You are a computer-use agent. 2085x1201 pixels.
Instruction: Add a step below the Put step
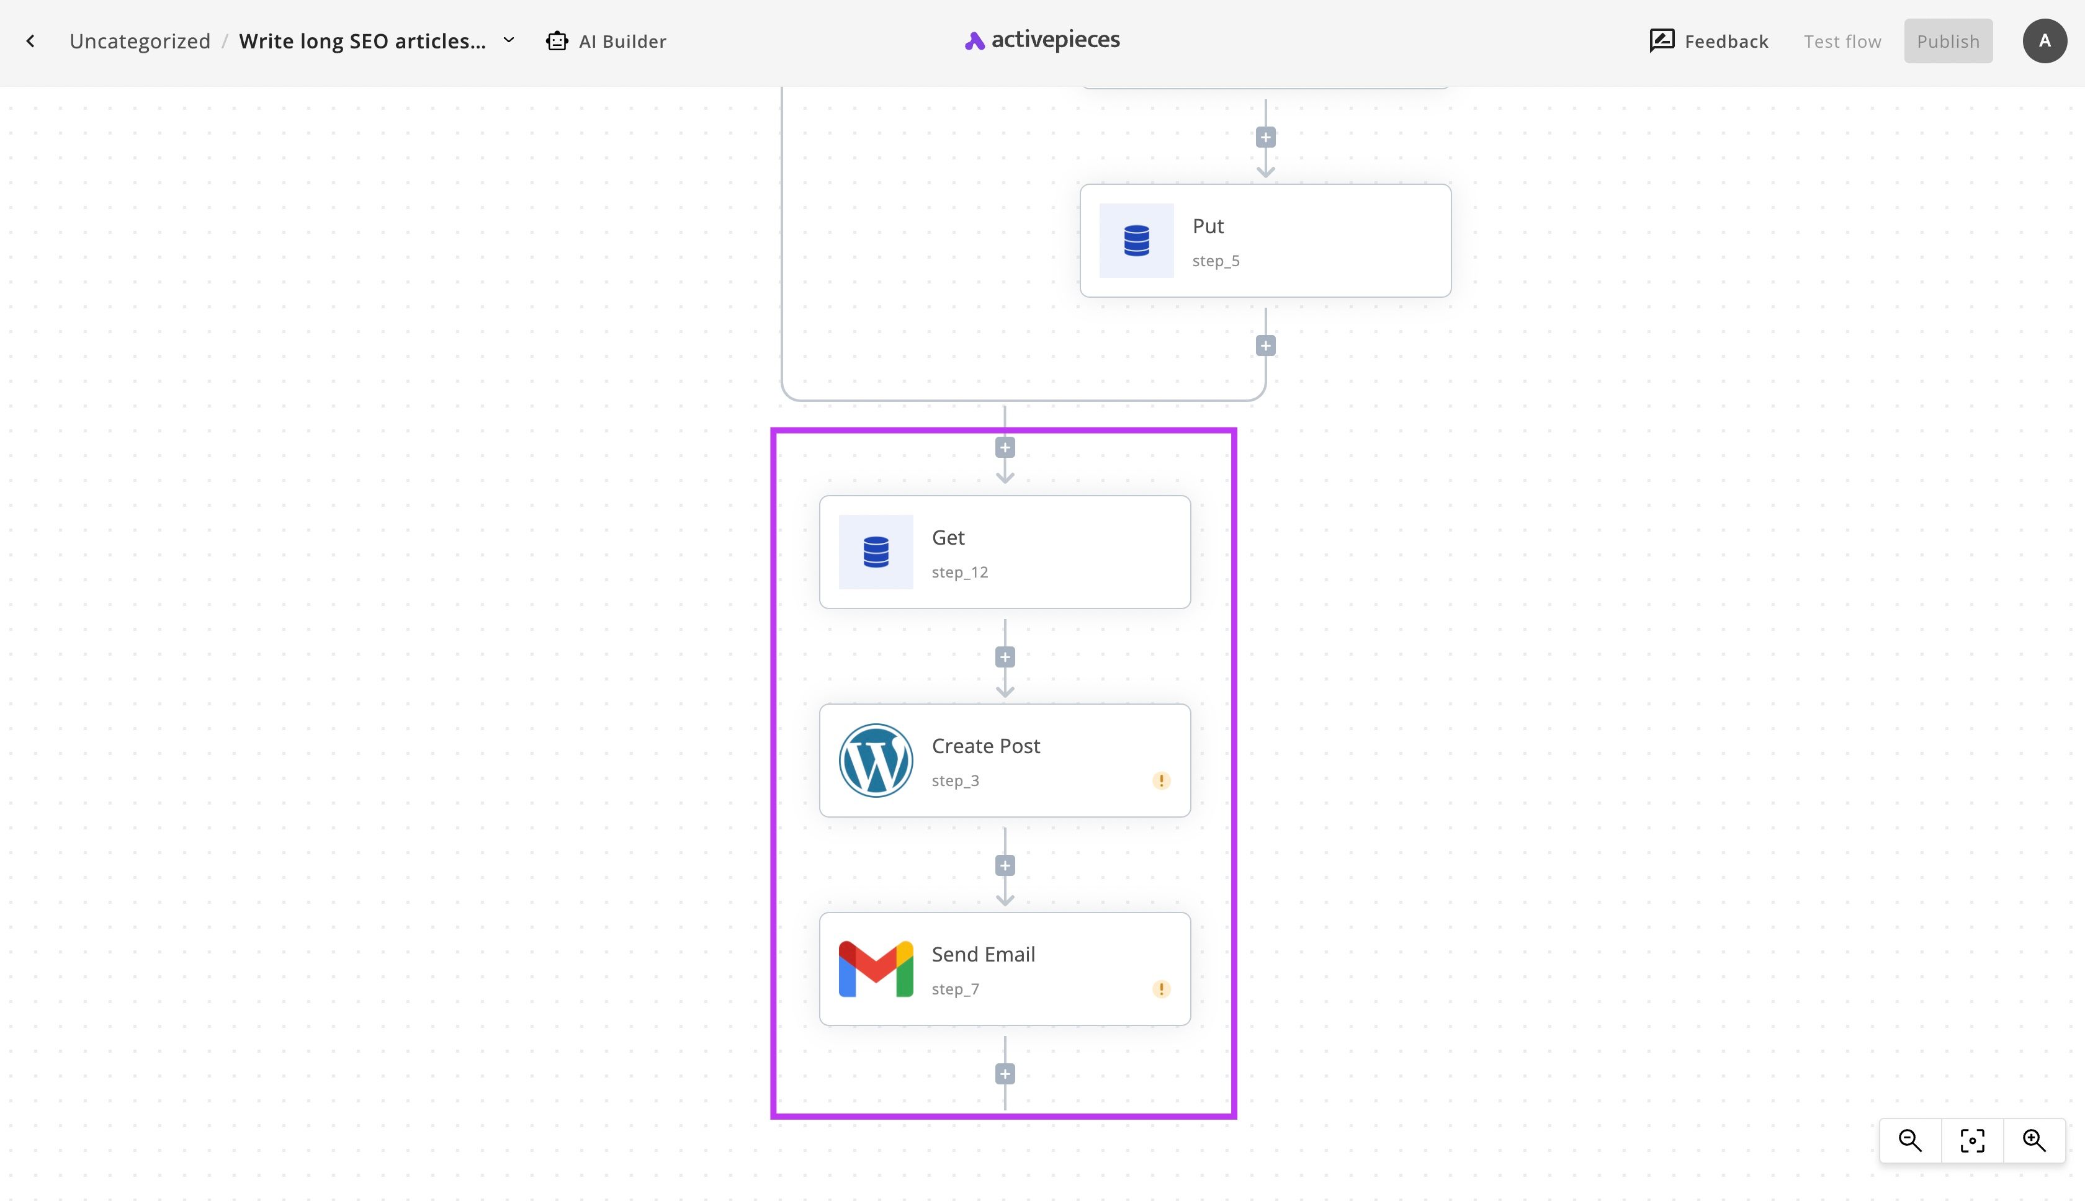coord(1266,346)
